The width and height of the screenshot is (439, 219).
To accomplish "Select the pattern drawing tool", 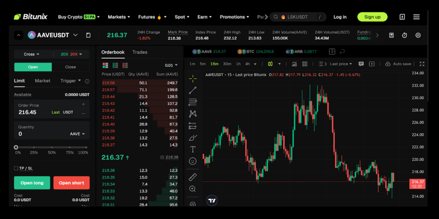I will point(192,114).
